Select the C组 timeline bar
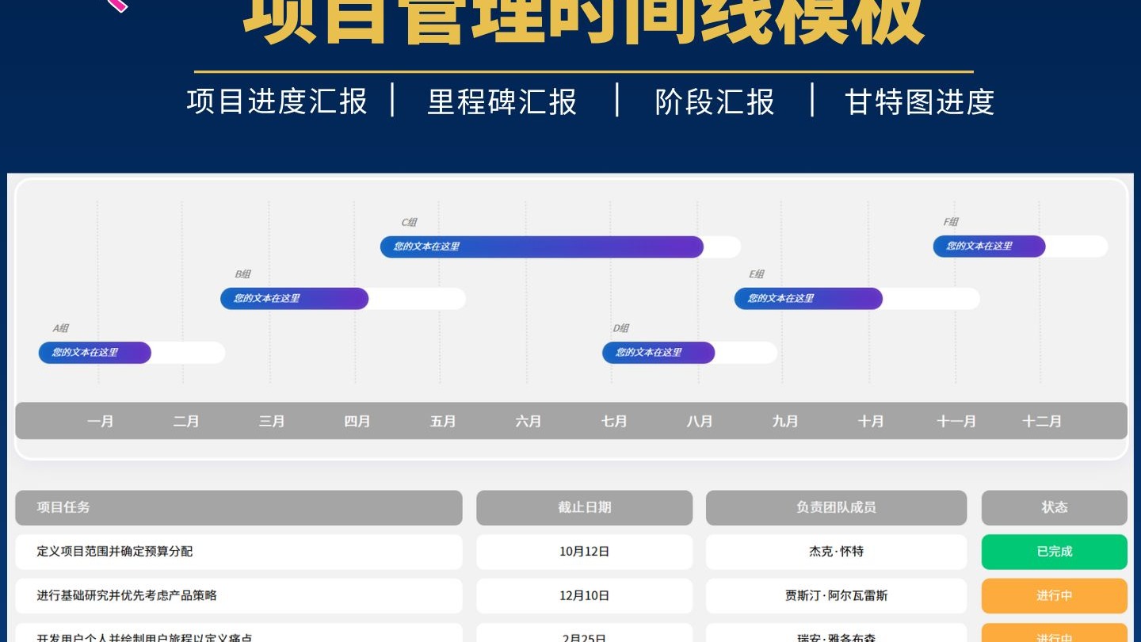This screenshot has width=1141, height=642. click(x=541, y=246)
